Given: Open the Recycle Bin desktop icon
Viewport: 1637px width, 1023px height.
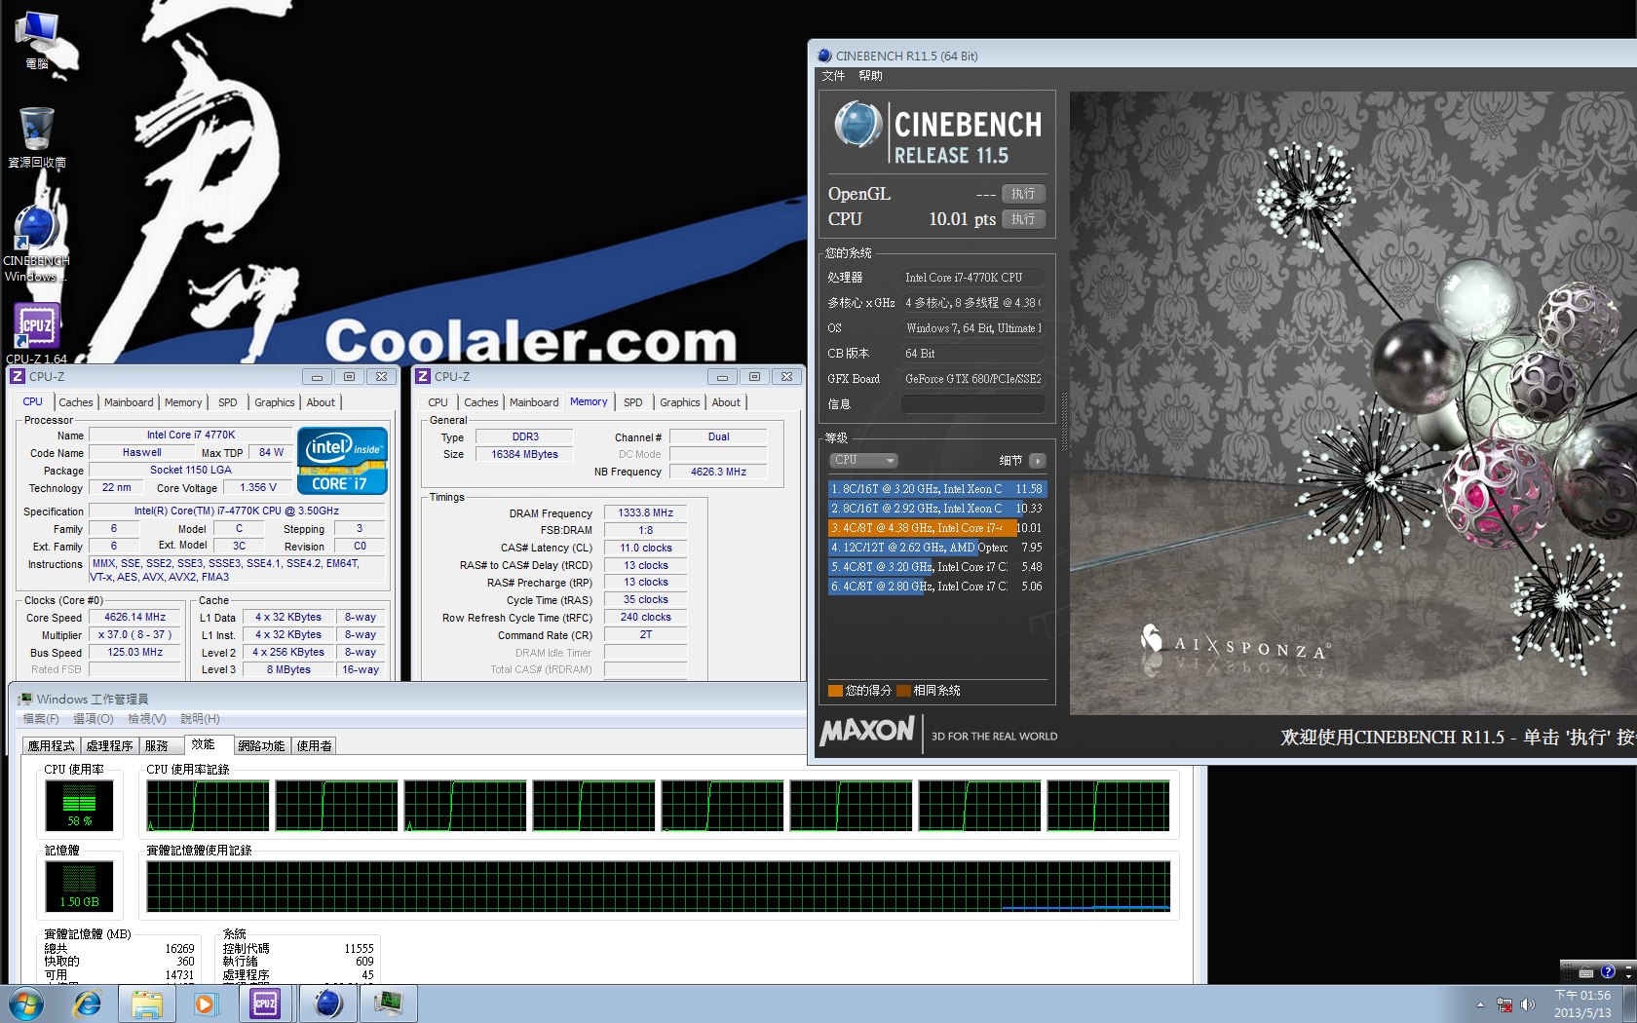Looking at the screenshot, I should [37, 137].
